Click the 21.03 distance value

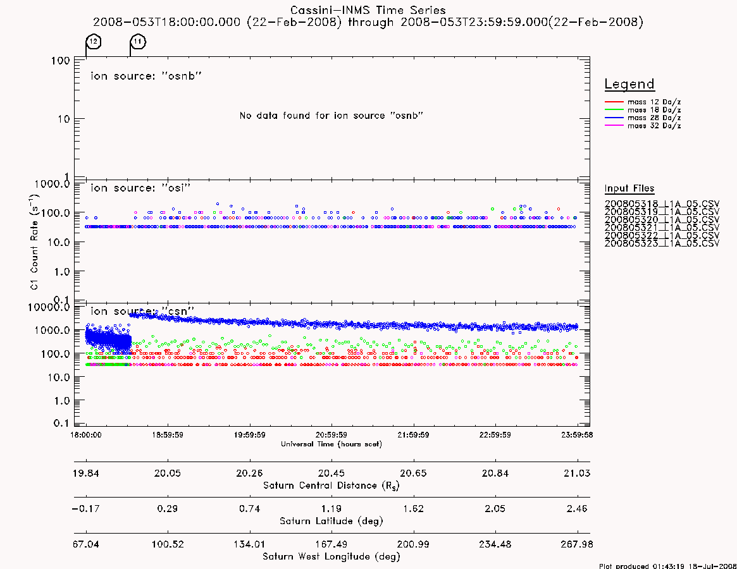(x=577, y=473)
